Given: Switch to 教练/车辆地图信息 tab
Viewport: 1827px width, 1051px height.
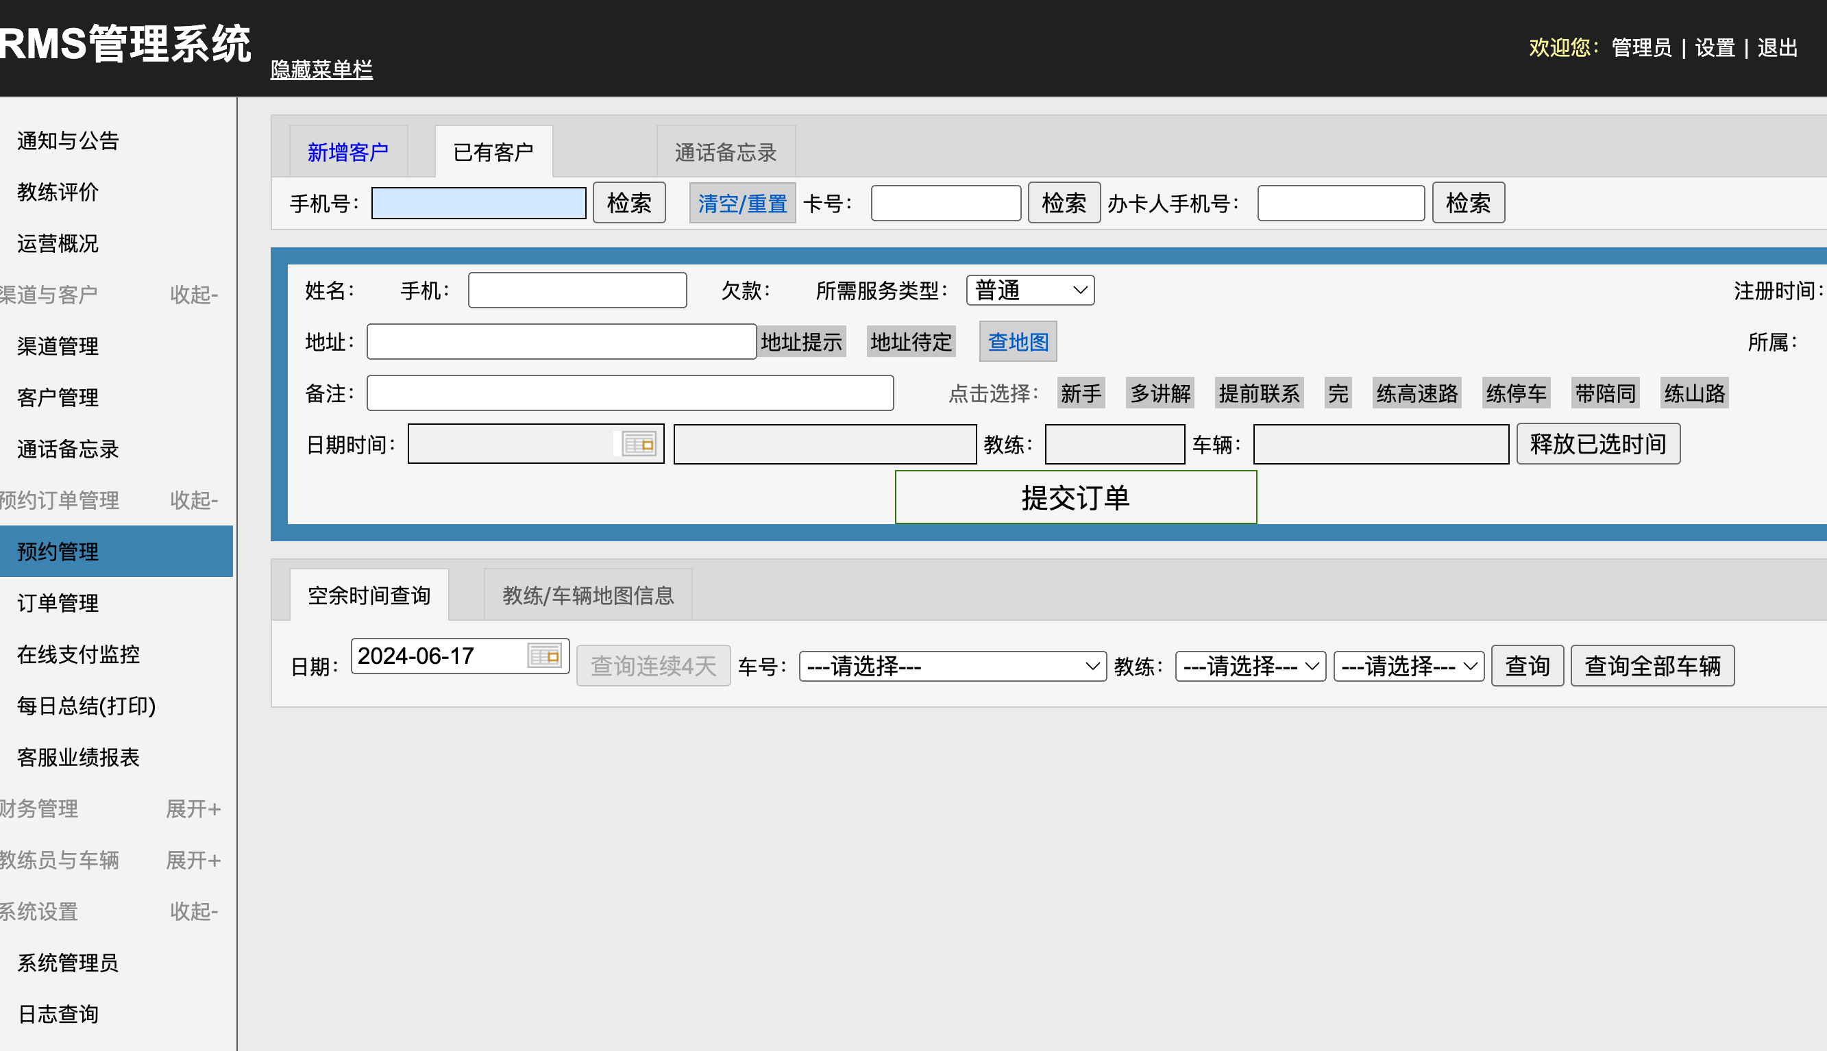Looking at the screenshot, I should click(587, 595).
